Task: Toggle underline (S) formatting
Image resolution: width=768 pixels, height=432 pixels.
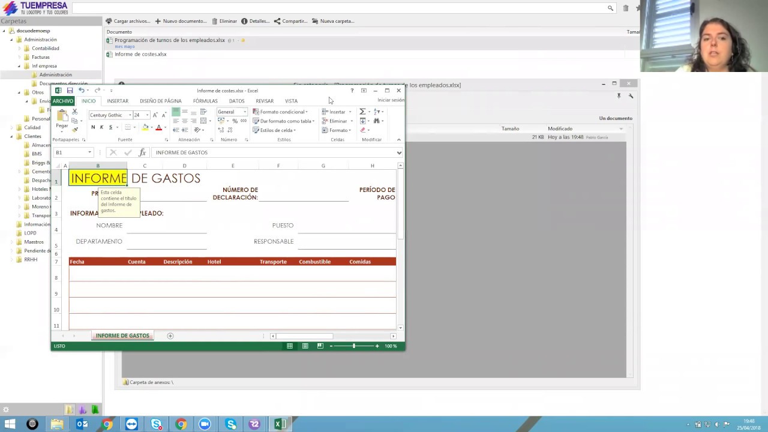Action: click(x=110, y=127)
